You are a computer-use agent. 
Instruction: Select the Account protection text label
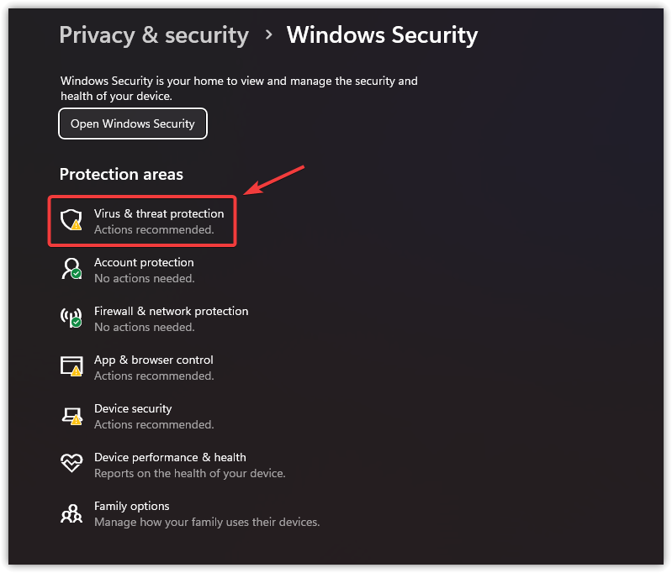click(x=144, y=262)
